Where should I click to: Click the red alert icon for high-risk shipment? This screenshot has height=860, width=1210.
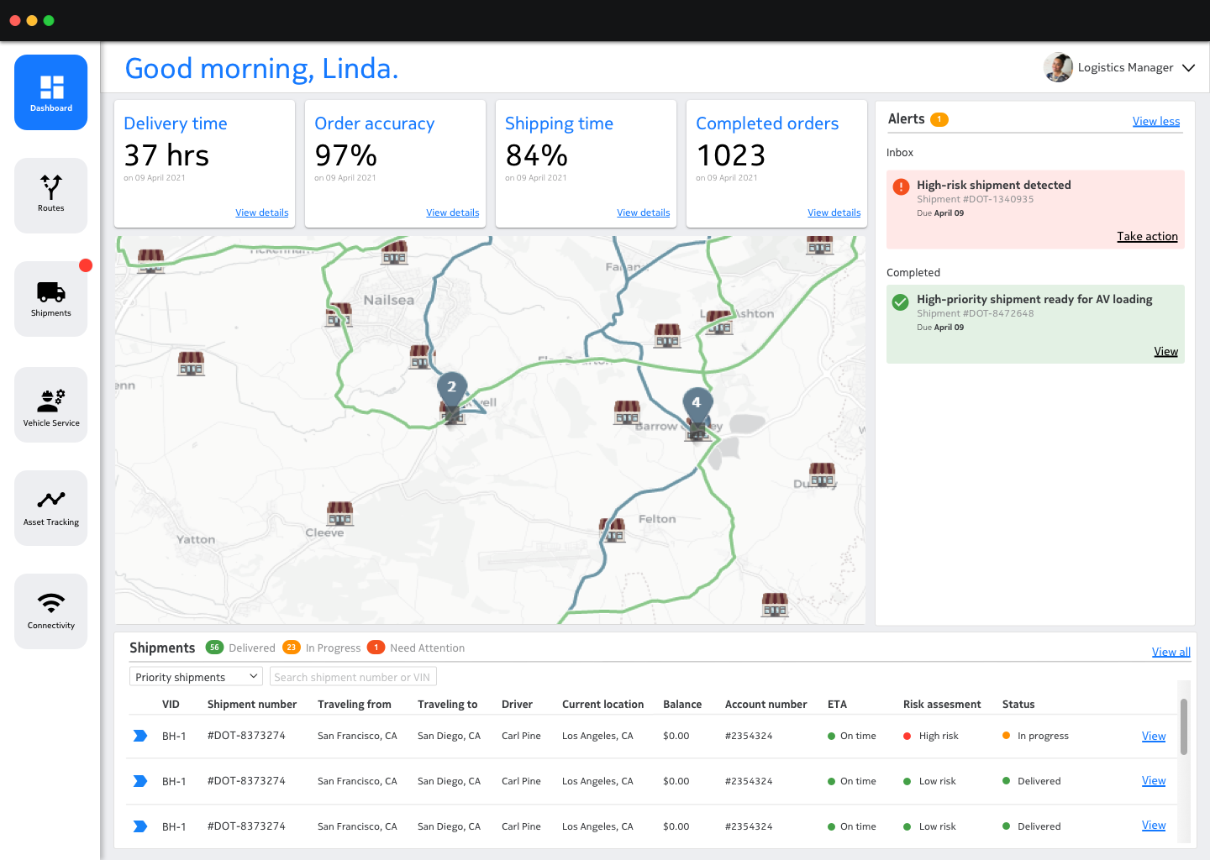(901, 186)
